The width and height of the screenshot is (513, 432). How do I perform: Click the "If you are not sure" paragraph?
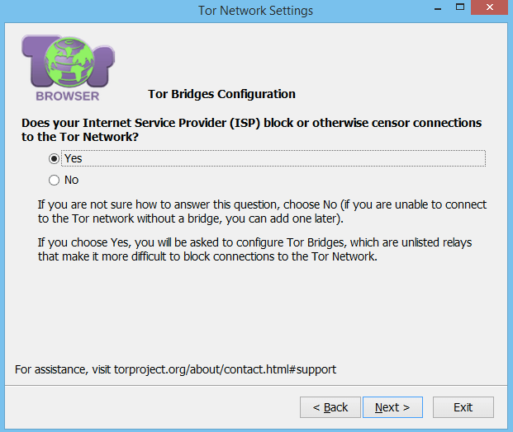(262, 211)
